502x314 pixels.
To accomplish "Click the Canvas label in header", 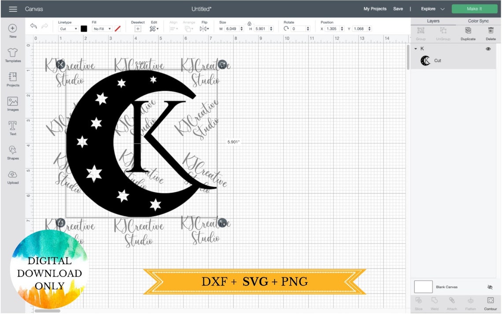I will point(34,9).
